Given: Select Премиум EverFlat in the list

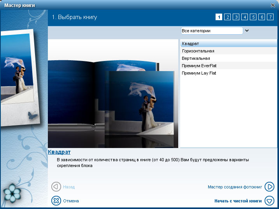Looking at the screenshot, I should pos(229,66).
